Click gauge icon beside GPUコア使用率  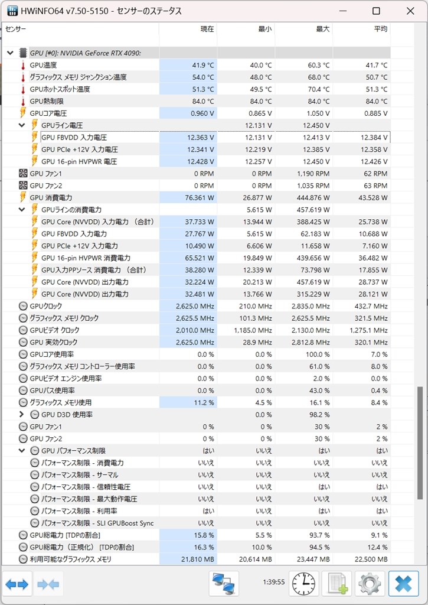click(x=23, y=354)
